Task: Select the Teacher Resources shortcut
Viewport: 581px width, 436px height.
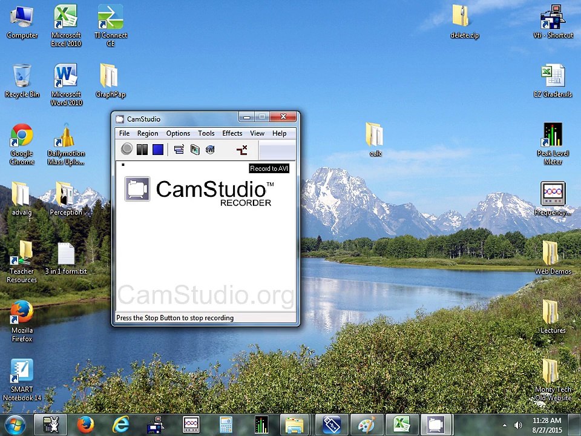Action: click(x=22, y=262)
